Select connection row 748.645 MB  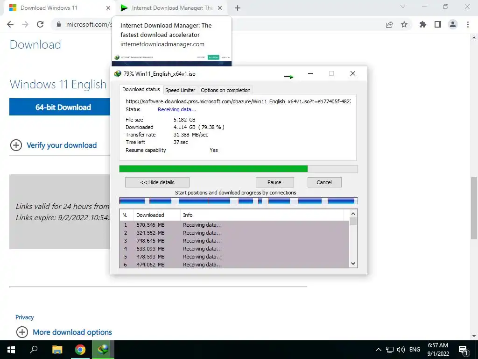pos(234,241)
